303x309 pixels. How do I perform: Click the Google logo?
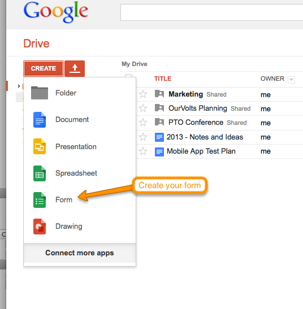pos(55,12)
